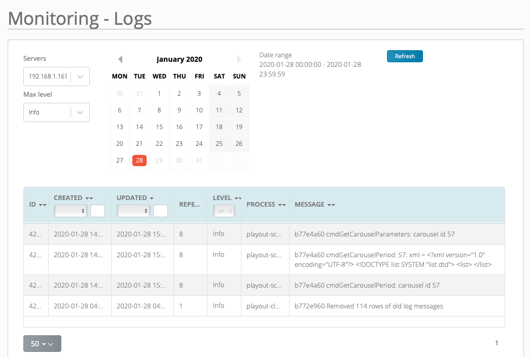
Task: Click CREATED filter value input field
Action: 98,211
